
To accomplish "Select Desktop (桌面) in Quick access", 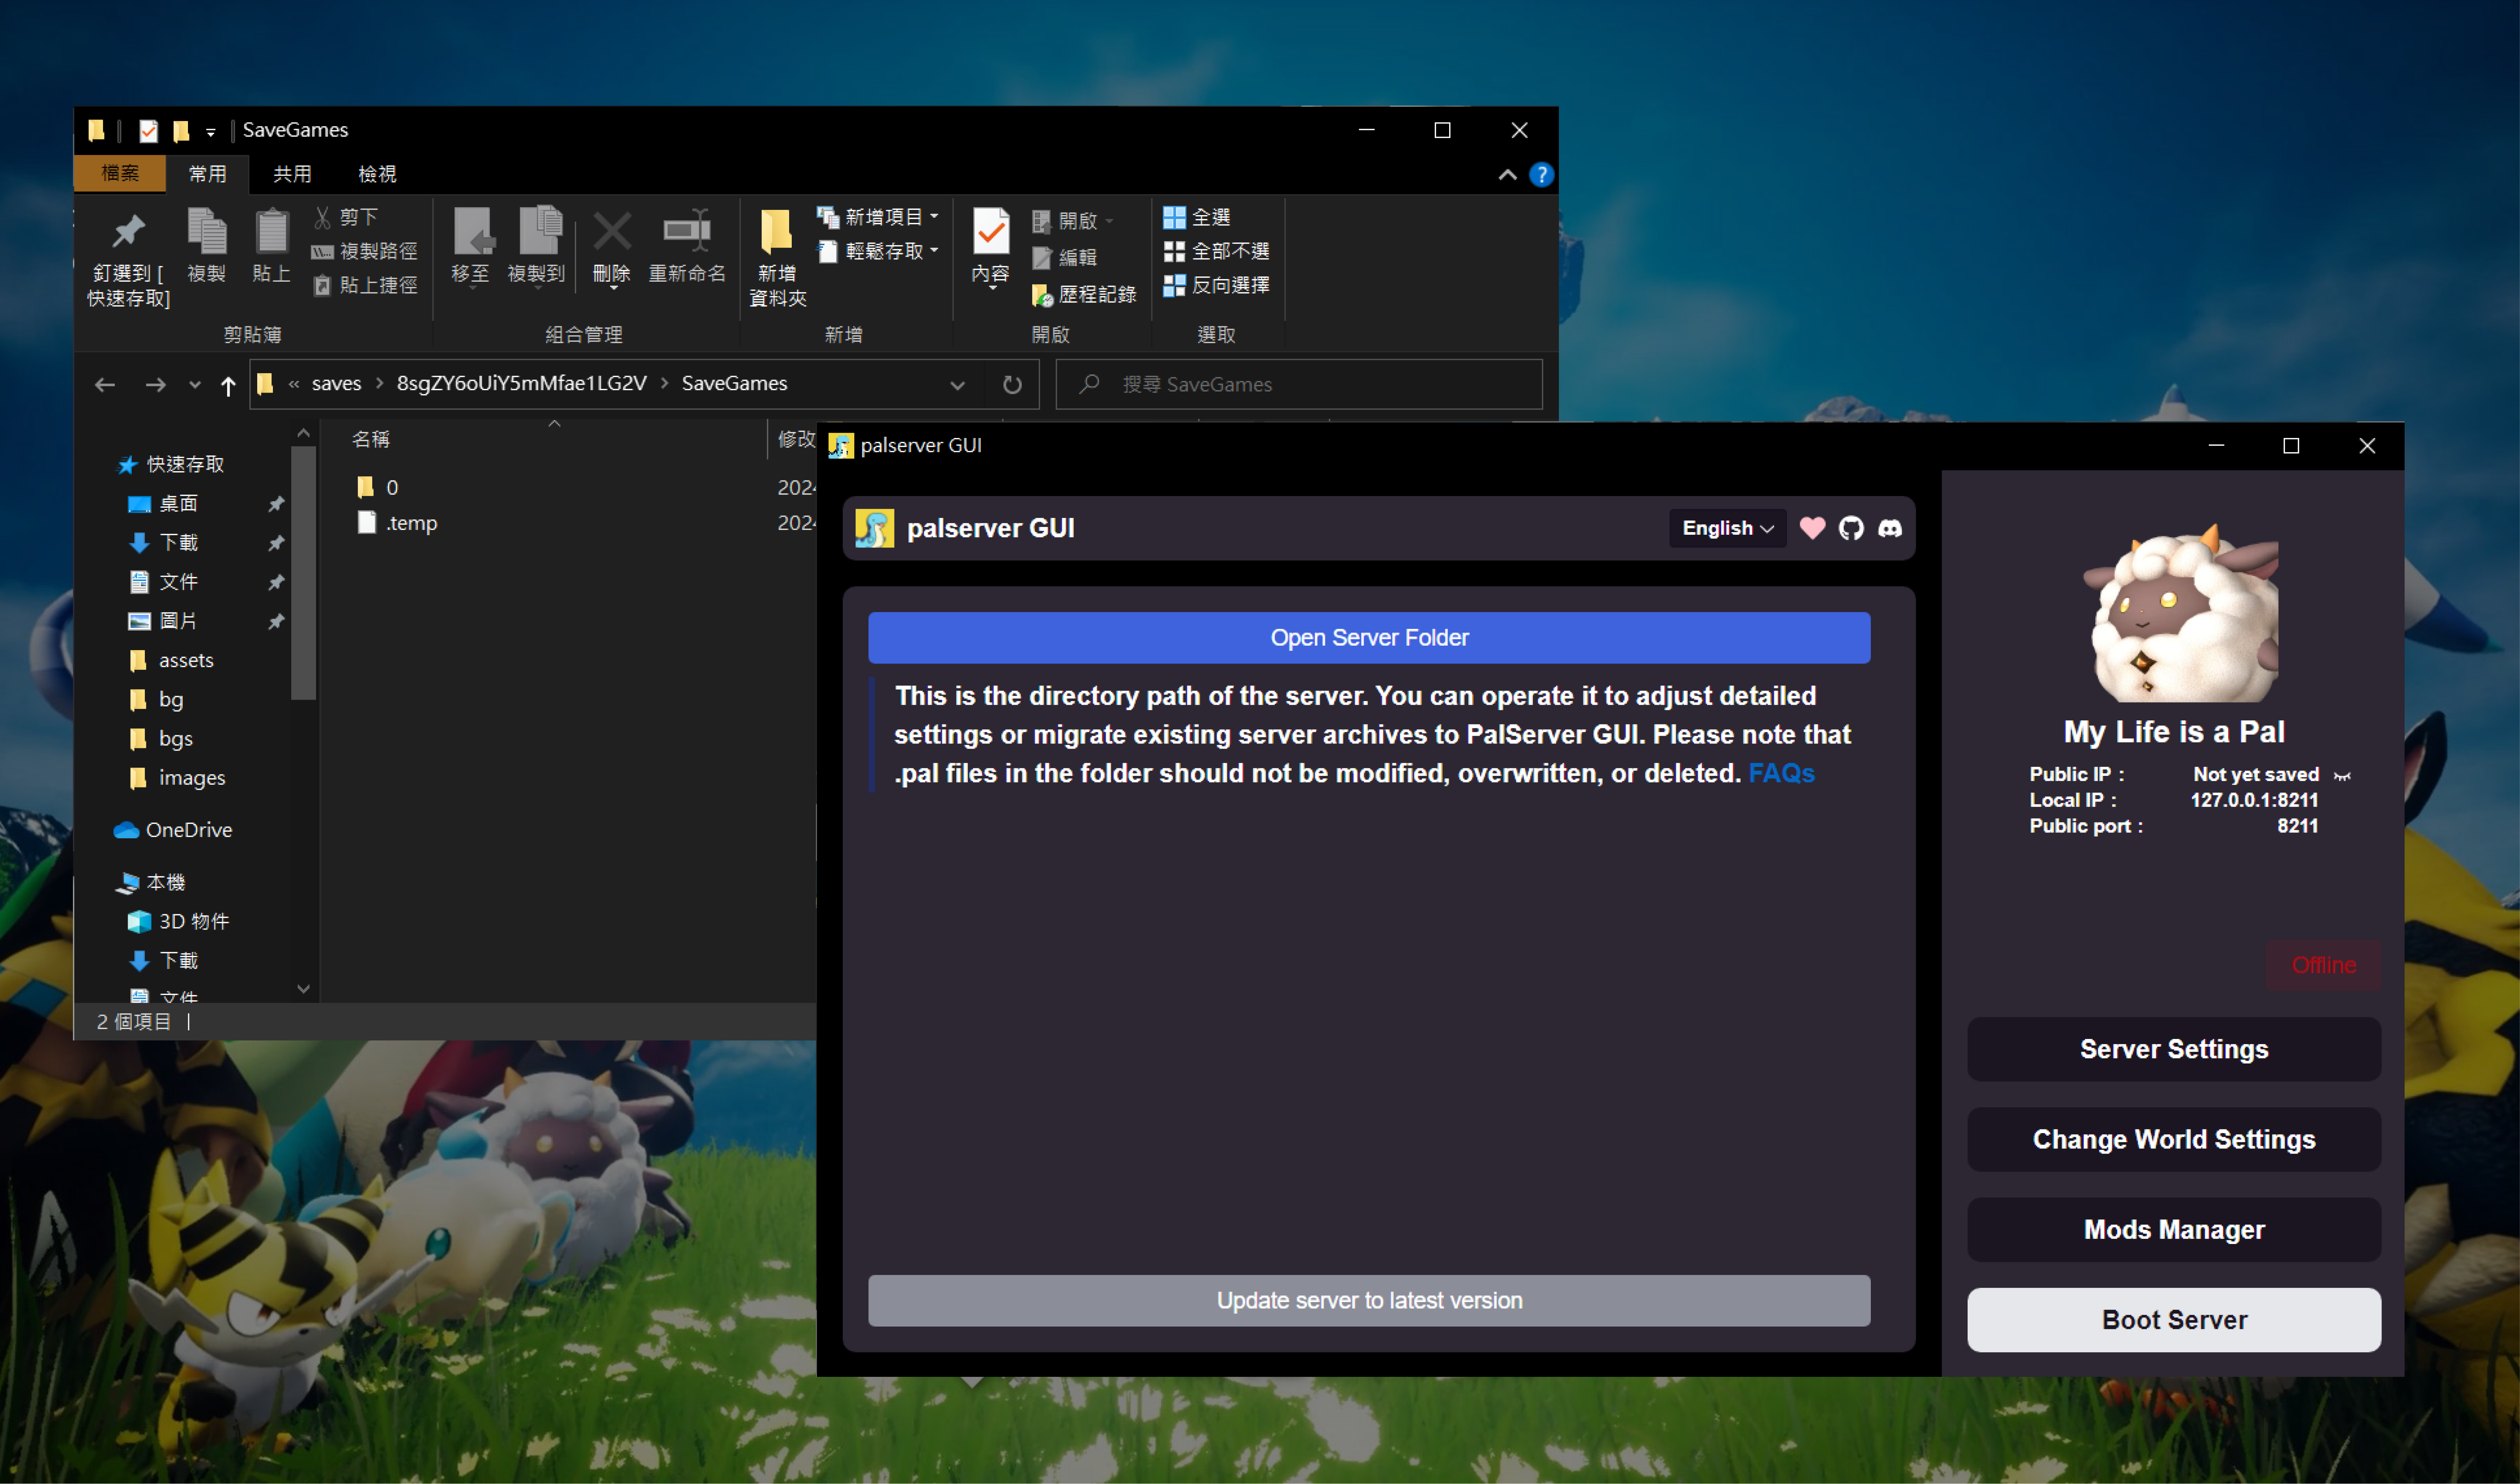I will [163, 504].
